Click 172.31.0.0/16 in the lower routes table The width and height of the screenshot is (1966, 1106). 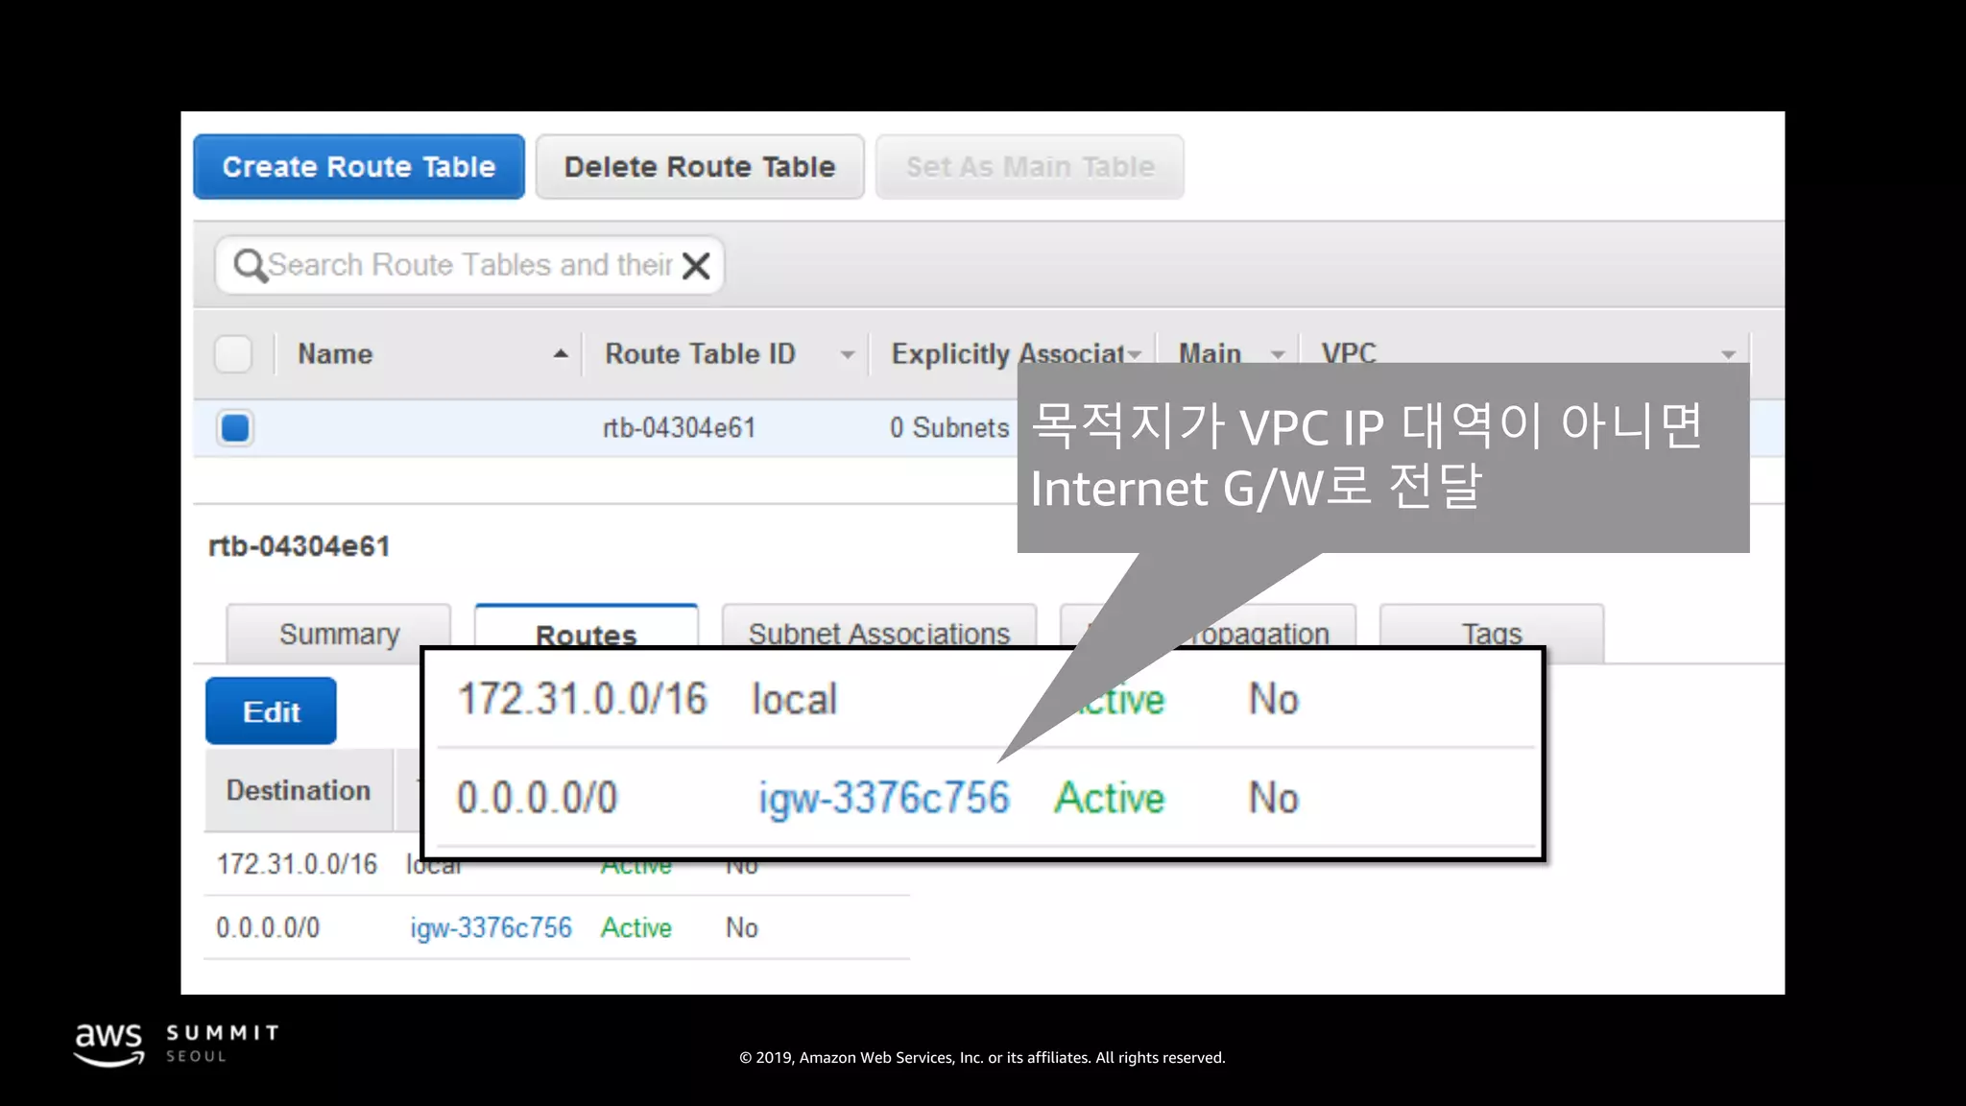tap(298, 864)
